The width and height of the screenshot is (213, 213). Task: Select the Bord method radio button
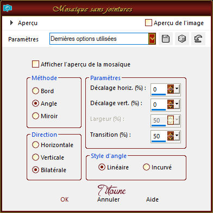35,91
